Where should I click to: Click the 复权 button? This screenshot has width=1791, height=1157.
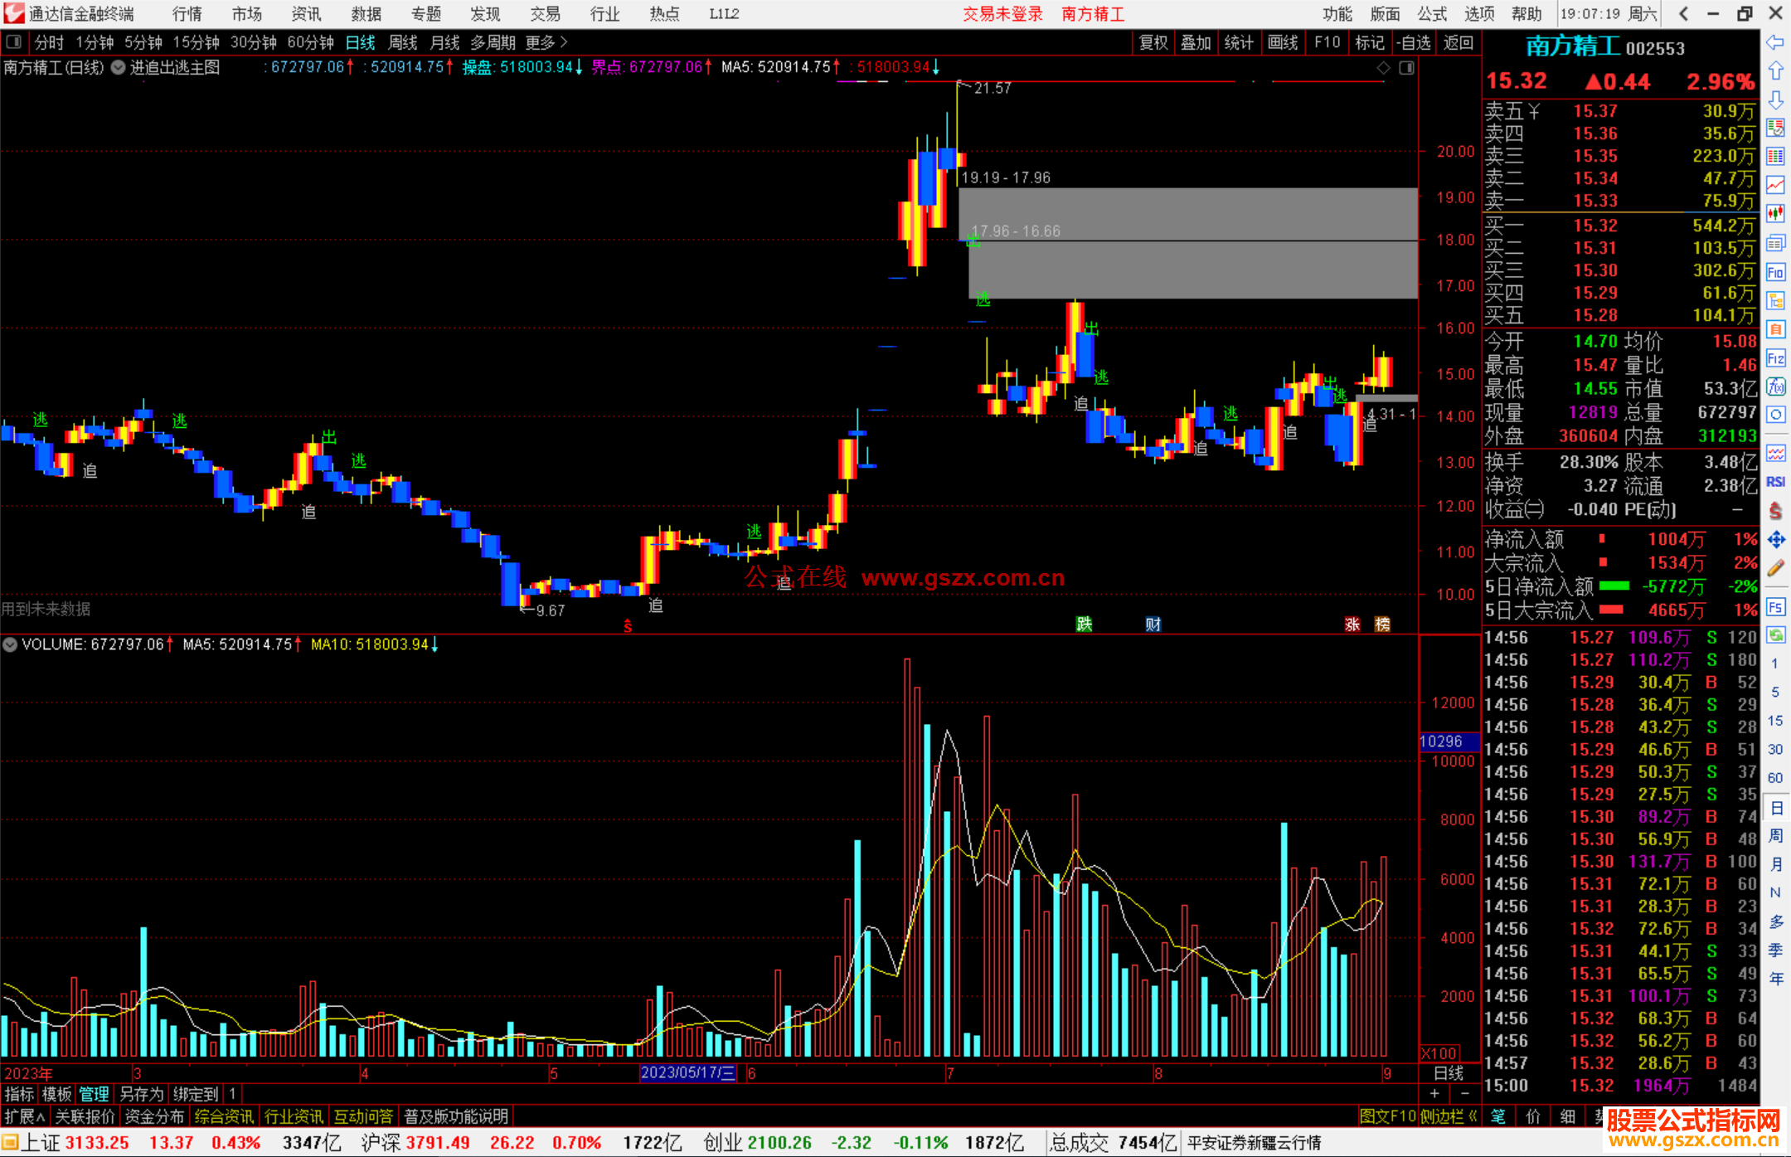coord(1153,42)
